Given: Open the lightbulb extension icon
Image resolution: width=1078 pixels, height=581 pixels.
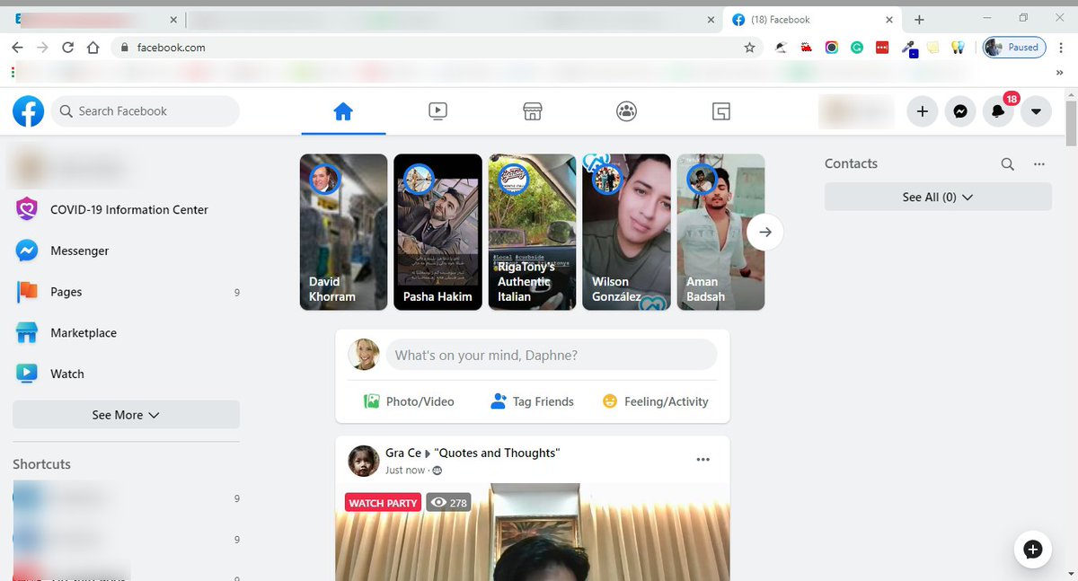Looking at the screenshot, I should pos(958,48).
